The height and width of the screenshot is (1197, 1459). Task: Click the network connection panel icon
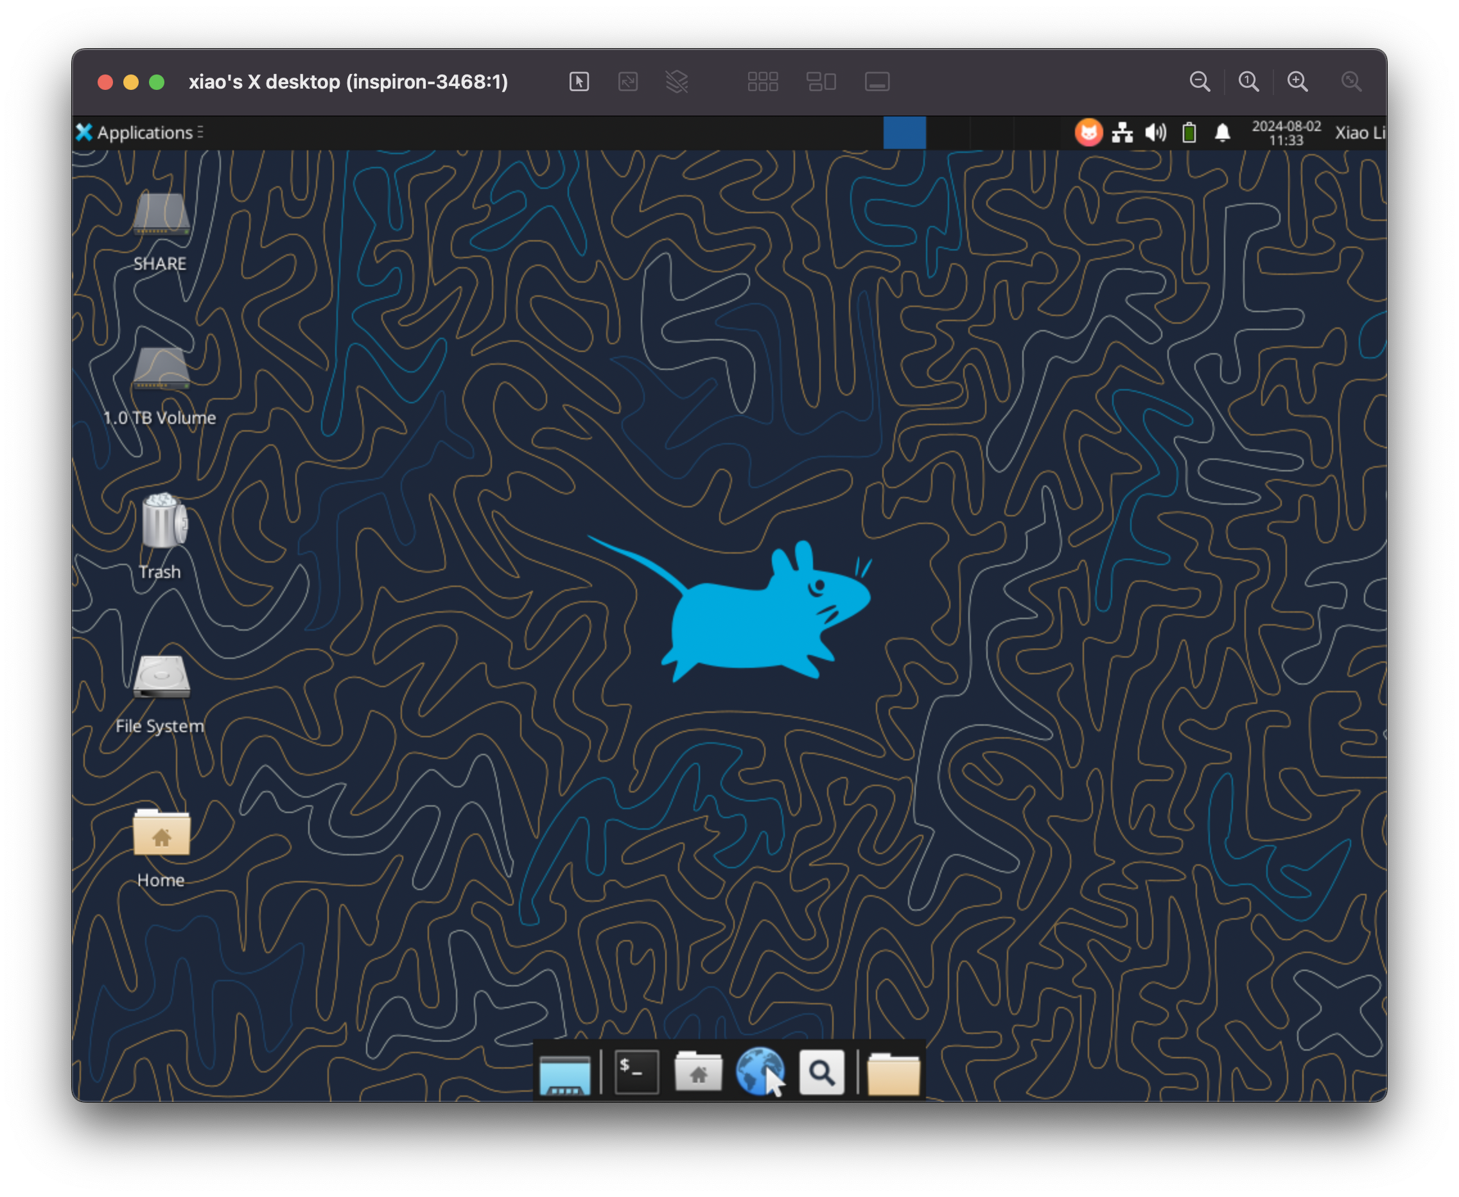pyautogui.click(x=1122, y=132)
